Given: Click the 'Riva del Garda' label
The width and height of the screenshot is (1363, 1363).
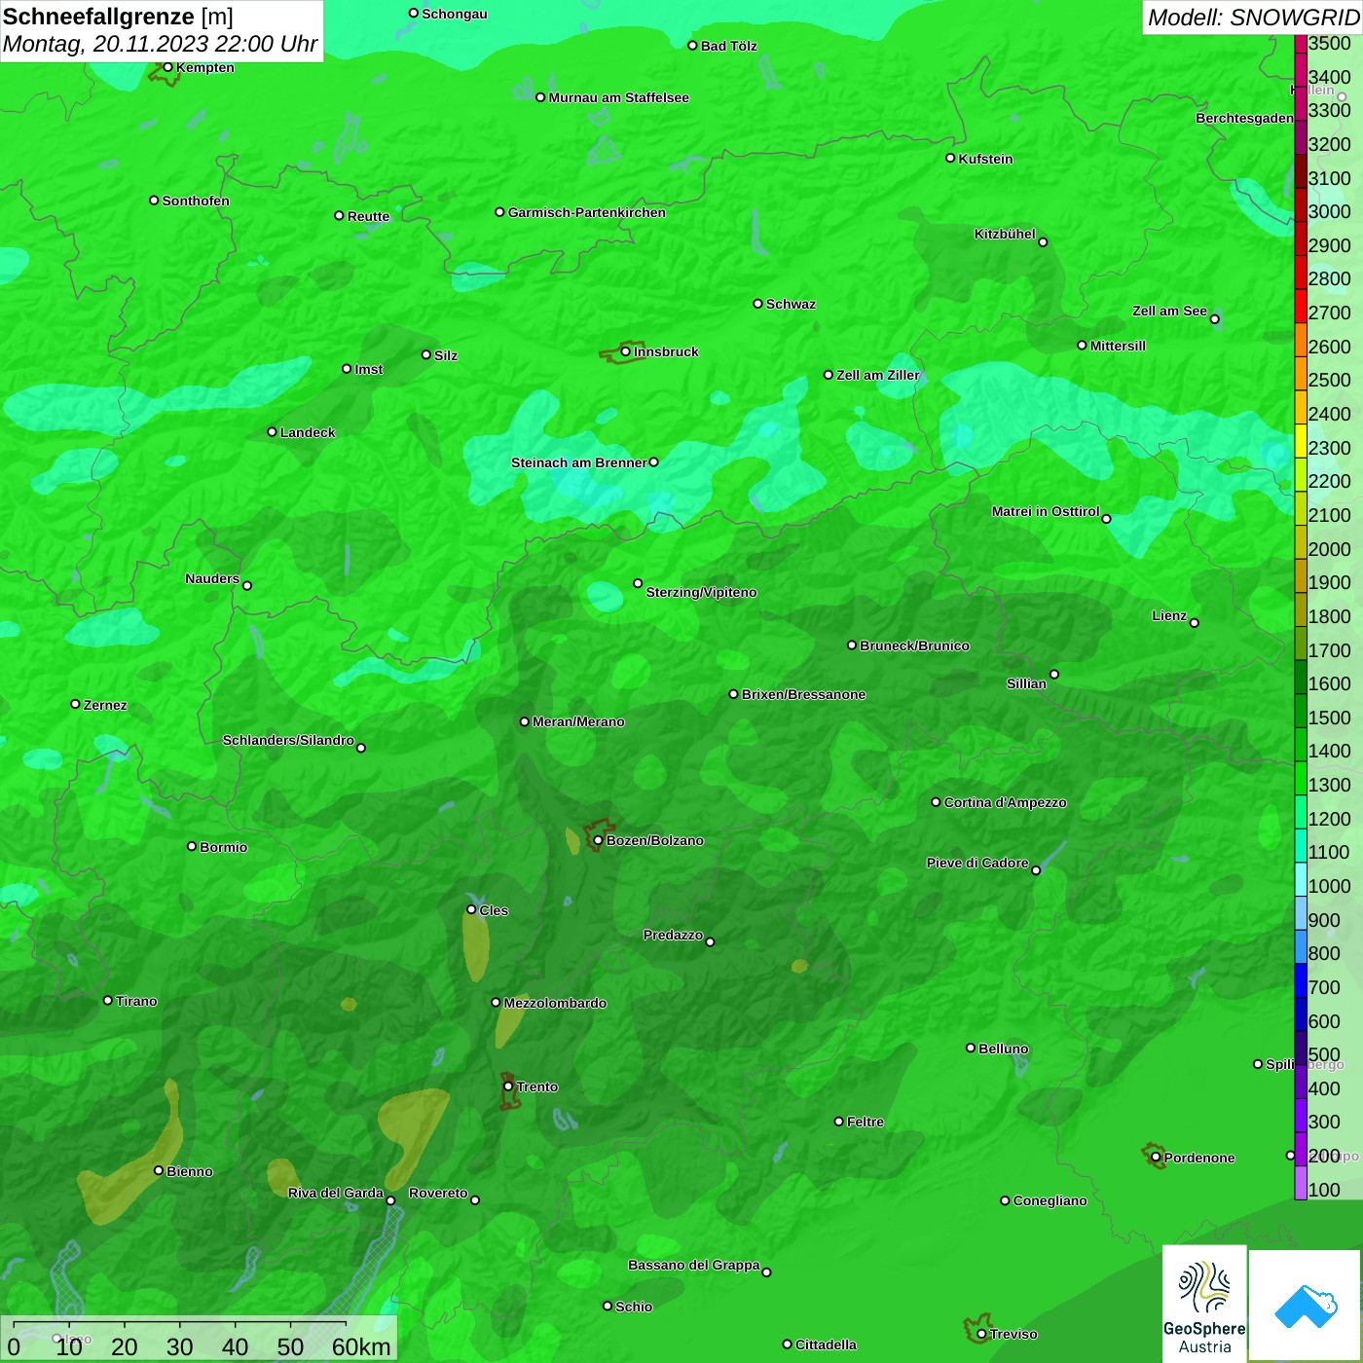Looking at the screenshot, I should (336, 1193).
